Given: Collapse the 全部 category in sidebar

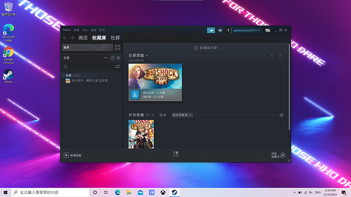Looking at the screenshot, I should click(x=63, y=75).
